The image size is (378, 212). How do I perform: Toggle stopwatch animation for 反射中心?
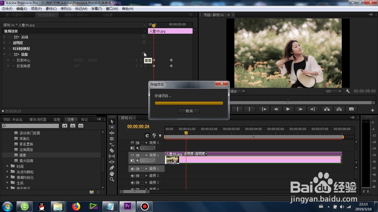click(14, 60)
